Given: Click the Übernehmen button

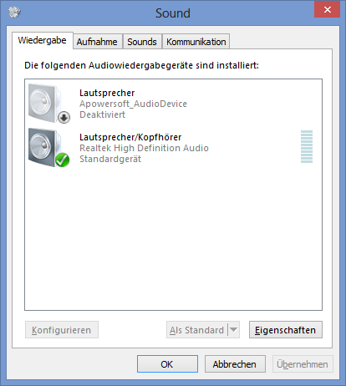Looking at the screenshot, I should 303,363.
